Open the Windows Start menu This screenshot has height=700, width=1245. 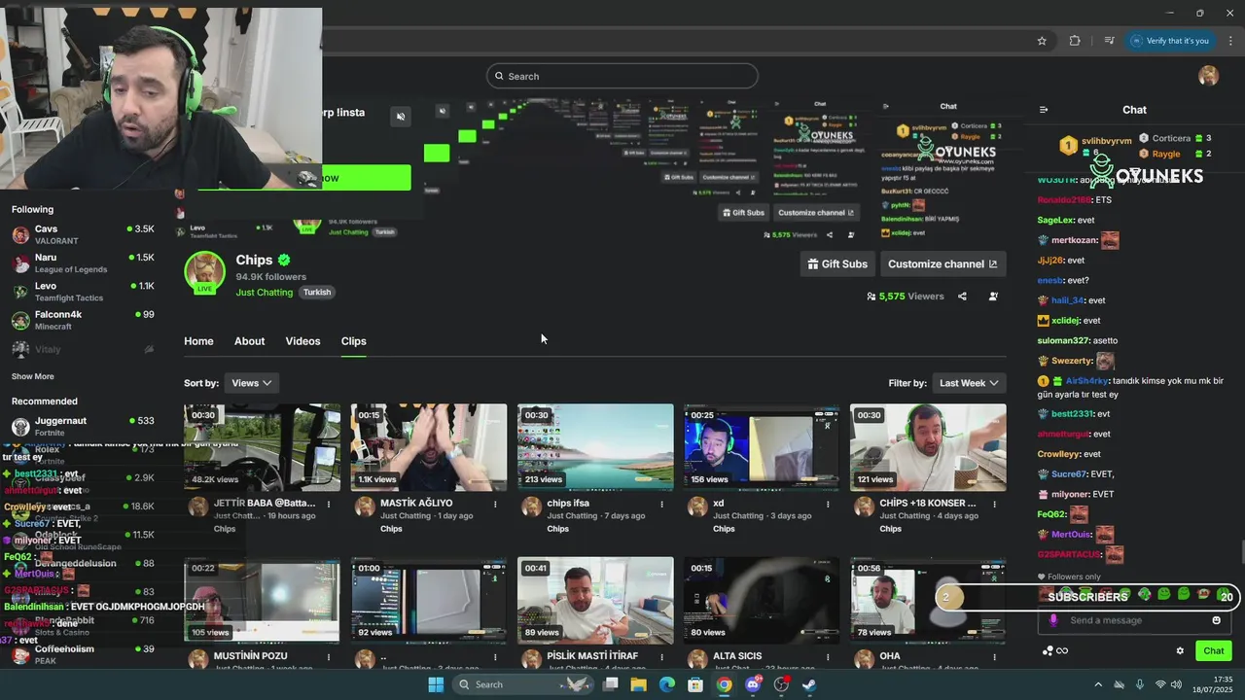[436, 684]
